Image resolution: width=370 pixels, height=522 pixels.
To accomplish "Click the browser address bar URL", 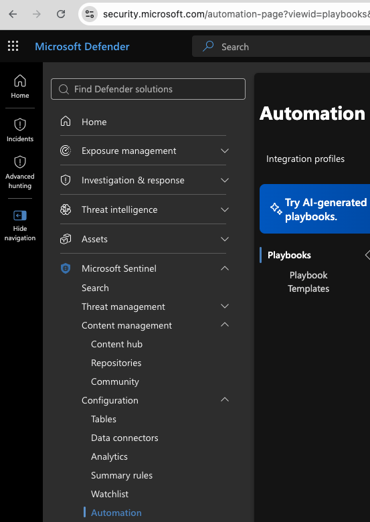I will (x=236, y=14).
